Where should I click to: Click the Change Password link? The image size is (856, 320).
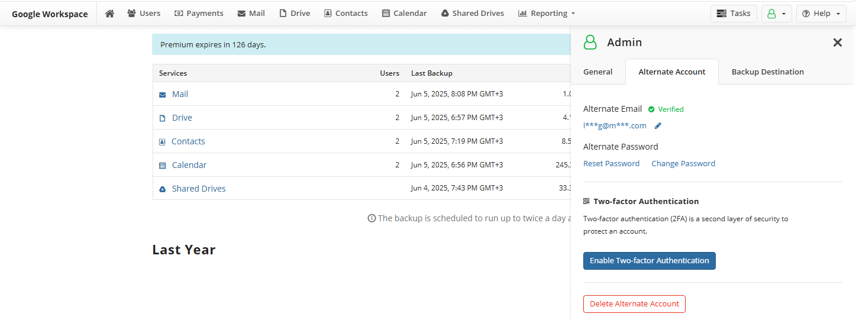tap(683, 163)
